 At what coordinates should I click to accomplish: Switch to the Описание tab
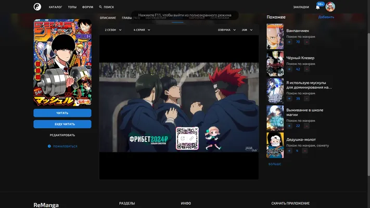pos(108,18)
